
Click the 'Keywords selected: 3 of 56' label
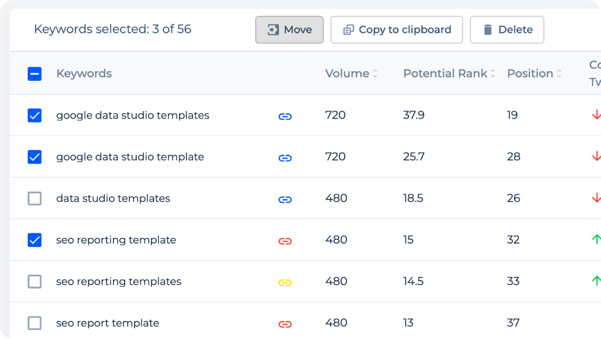coord(113,29)
